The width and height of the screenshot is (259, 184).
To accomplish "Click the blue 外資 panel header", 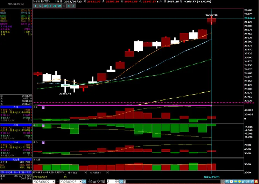I will click(x=16, y=107).
